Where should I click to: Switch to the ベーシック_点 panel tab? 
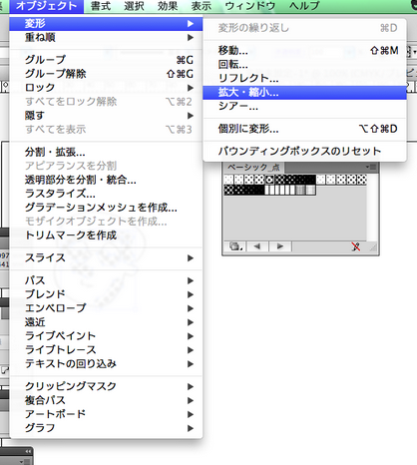point(253,167)
